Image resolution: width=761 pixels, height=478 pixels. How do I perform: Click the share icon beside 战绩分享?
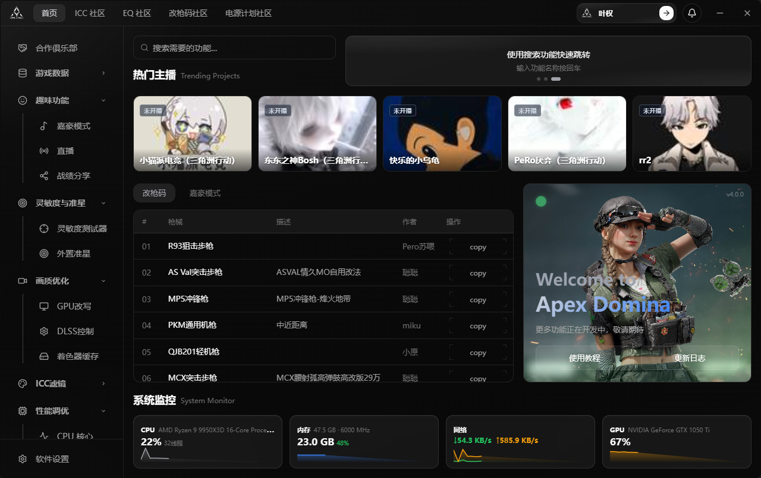[x=43, y=176]
